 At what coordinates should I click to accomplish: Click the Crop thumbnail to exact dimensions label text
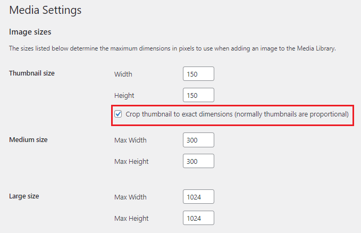237,114
